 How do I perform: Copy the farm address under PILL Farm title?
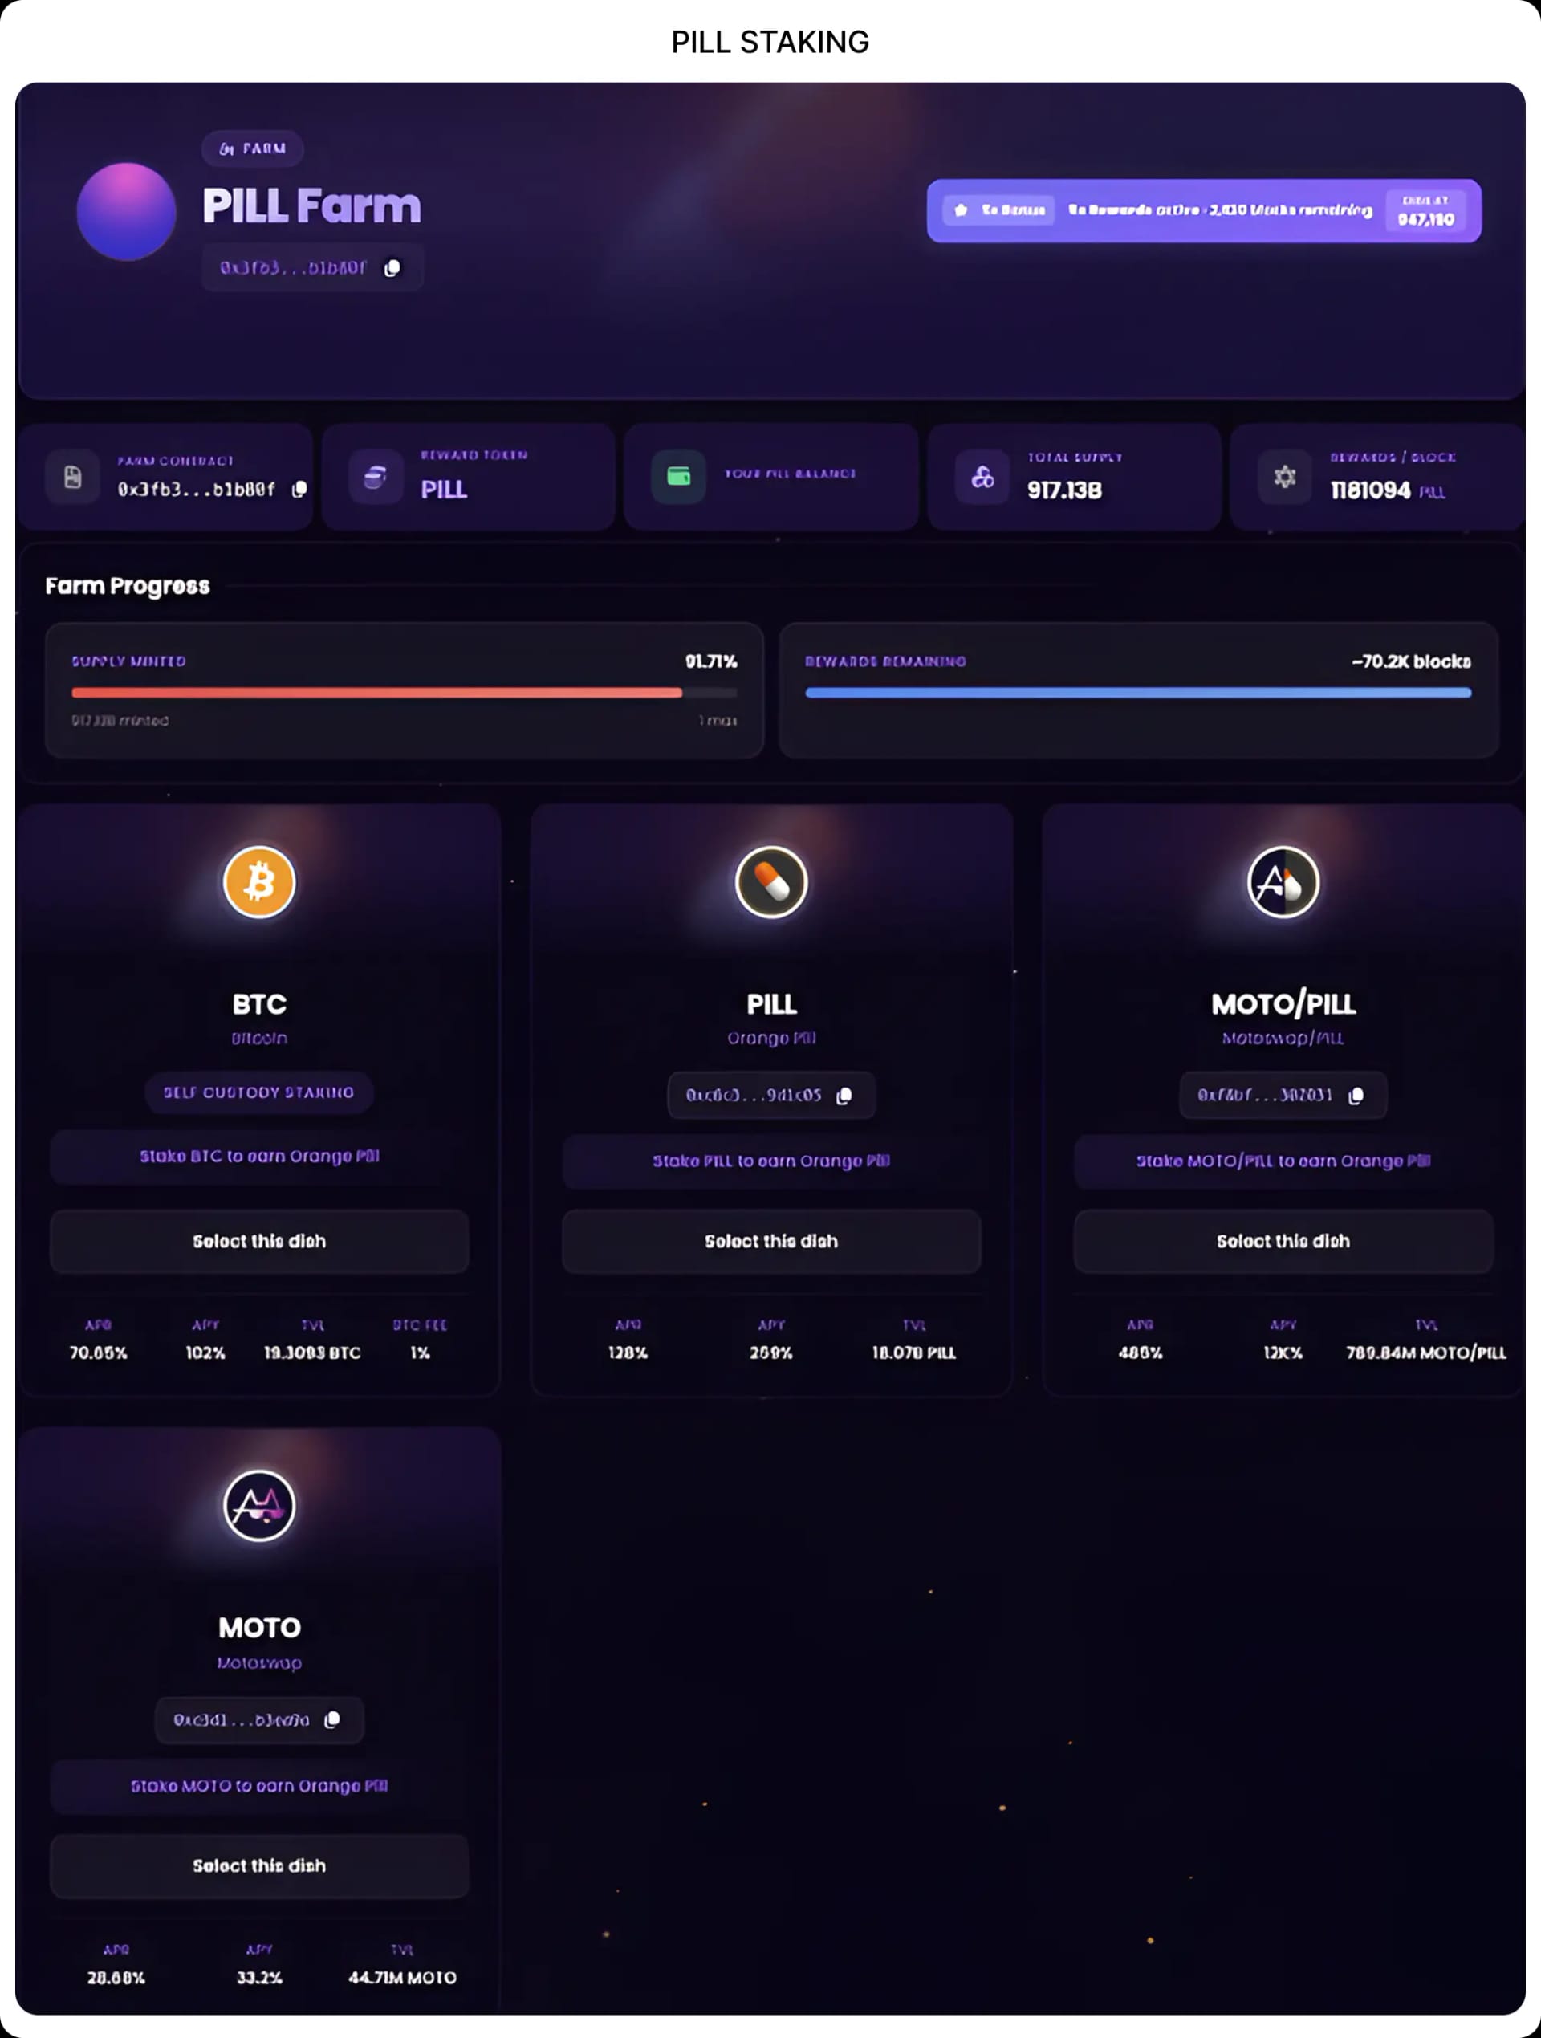(392, 268)
